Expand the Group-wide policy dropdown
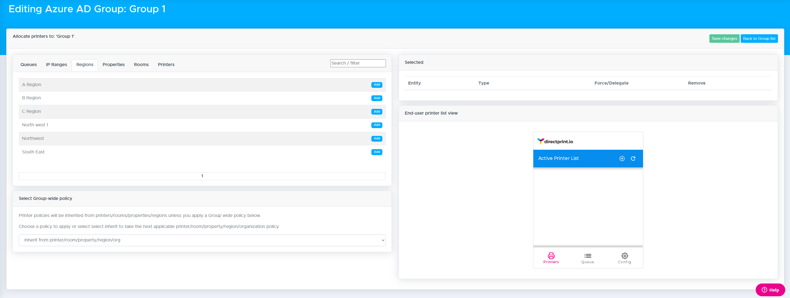 [202, 240]
